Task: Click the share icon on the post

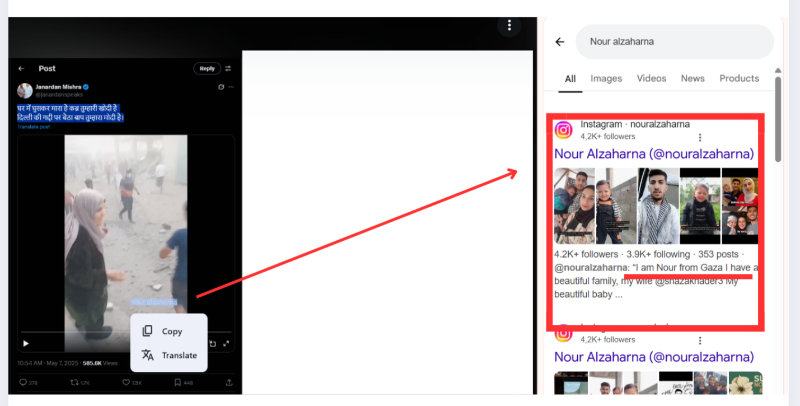Action: click(x=229, y=382)
